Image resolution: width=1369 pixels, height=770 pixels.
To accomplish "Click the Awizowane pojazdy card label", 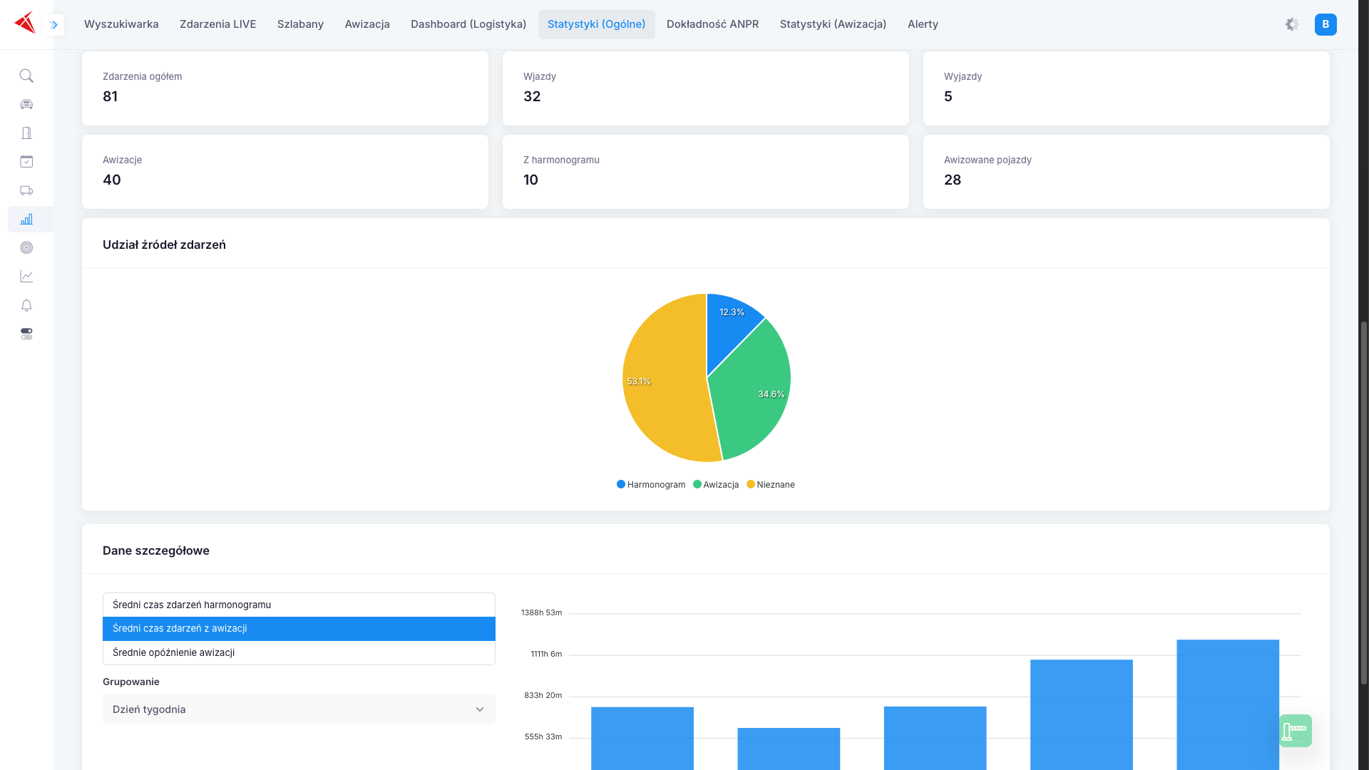I will coord(988,160).
